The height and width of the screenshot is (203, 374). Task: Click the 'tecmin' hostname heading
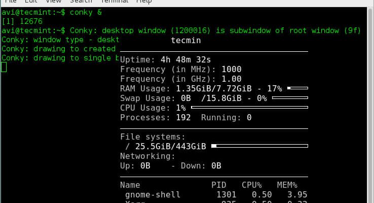pyautogui.click(x=186, y=41)
